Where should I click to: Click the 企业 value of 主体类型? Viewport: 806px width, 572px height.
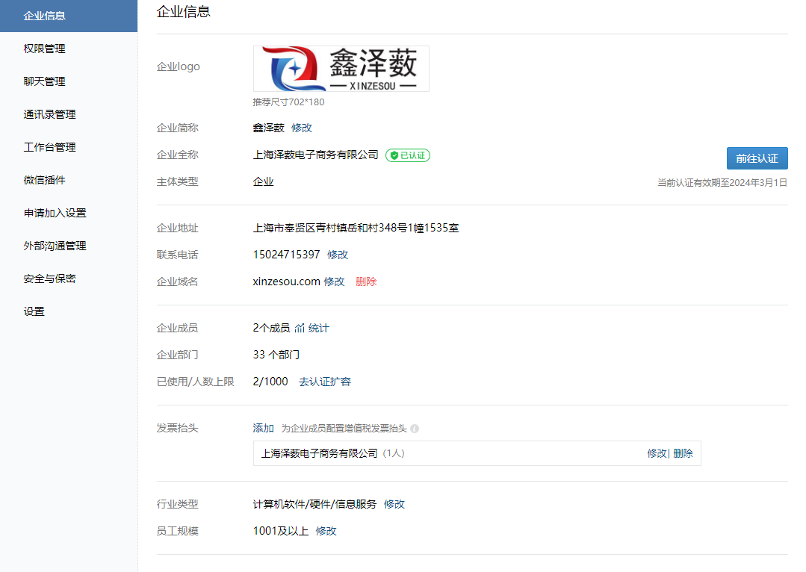click(x=263, y=182)
